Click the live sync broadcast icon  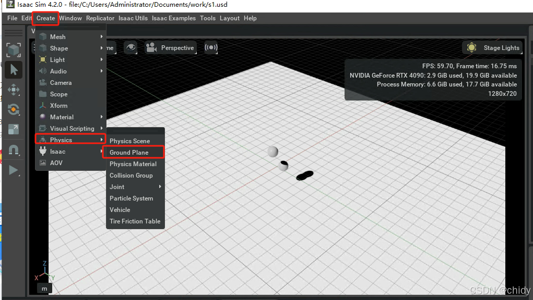[211, 47]
